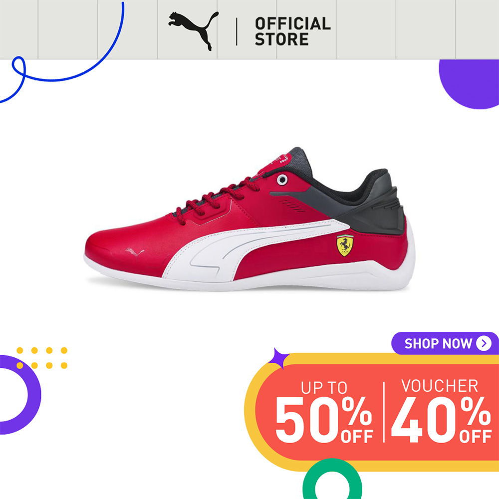Click the purple semicircle top right
This screenshot has height=499, width=499.
pyautogui.click(x=469, y=84)
